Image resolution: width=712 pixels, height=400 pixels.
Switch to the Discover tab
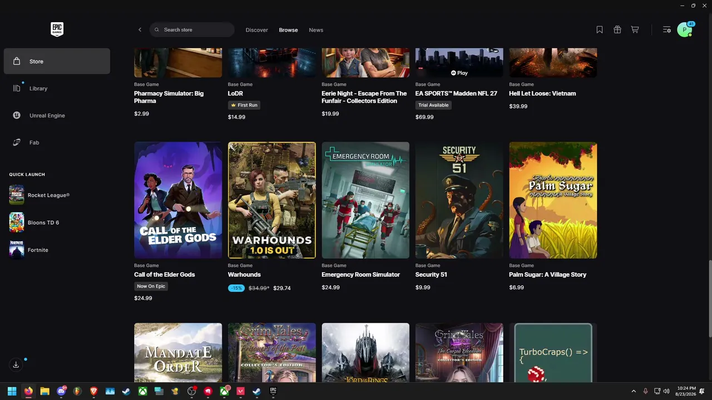257,30
